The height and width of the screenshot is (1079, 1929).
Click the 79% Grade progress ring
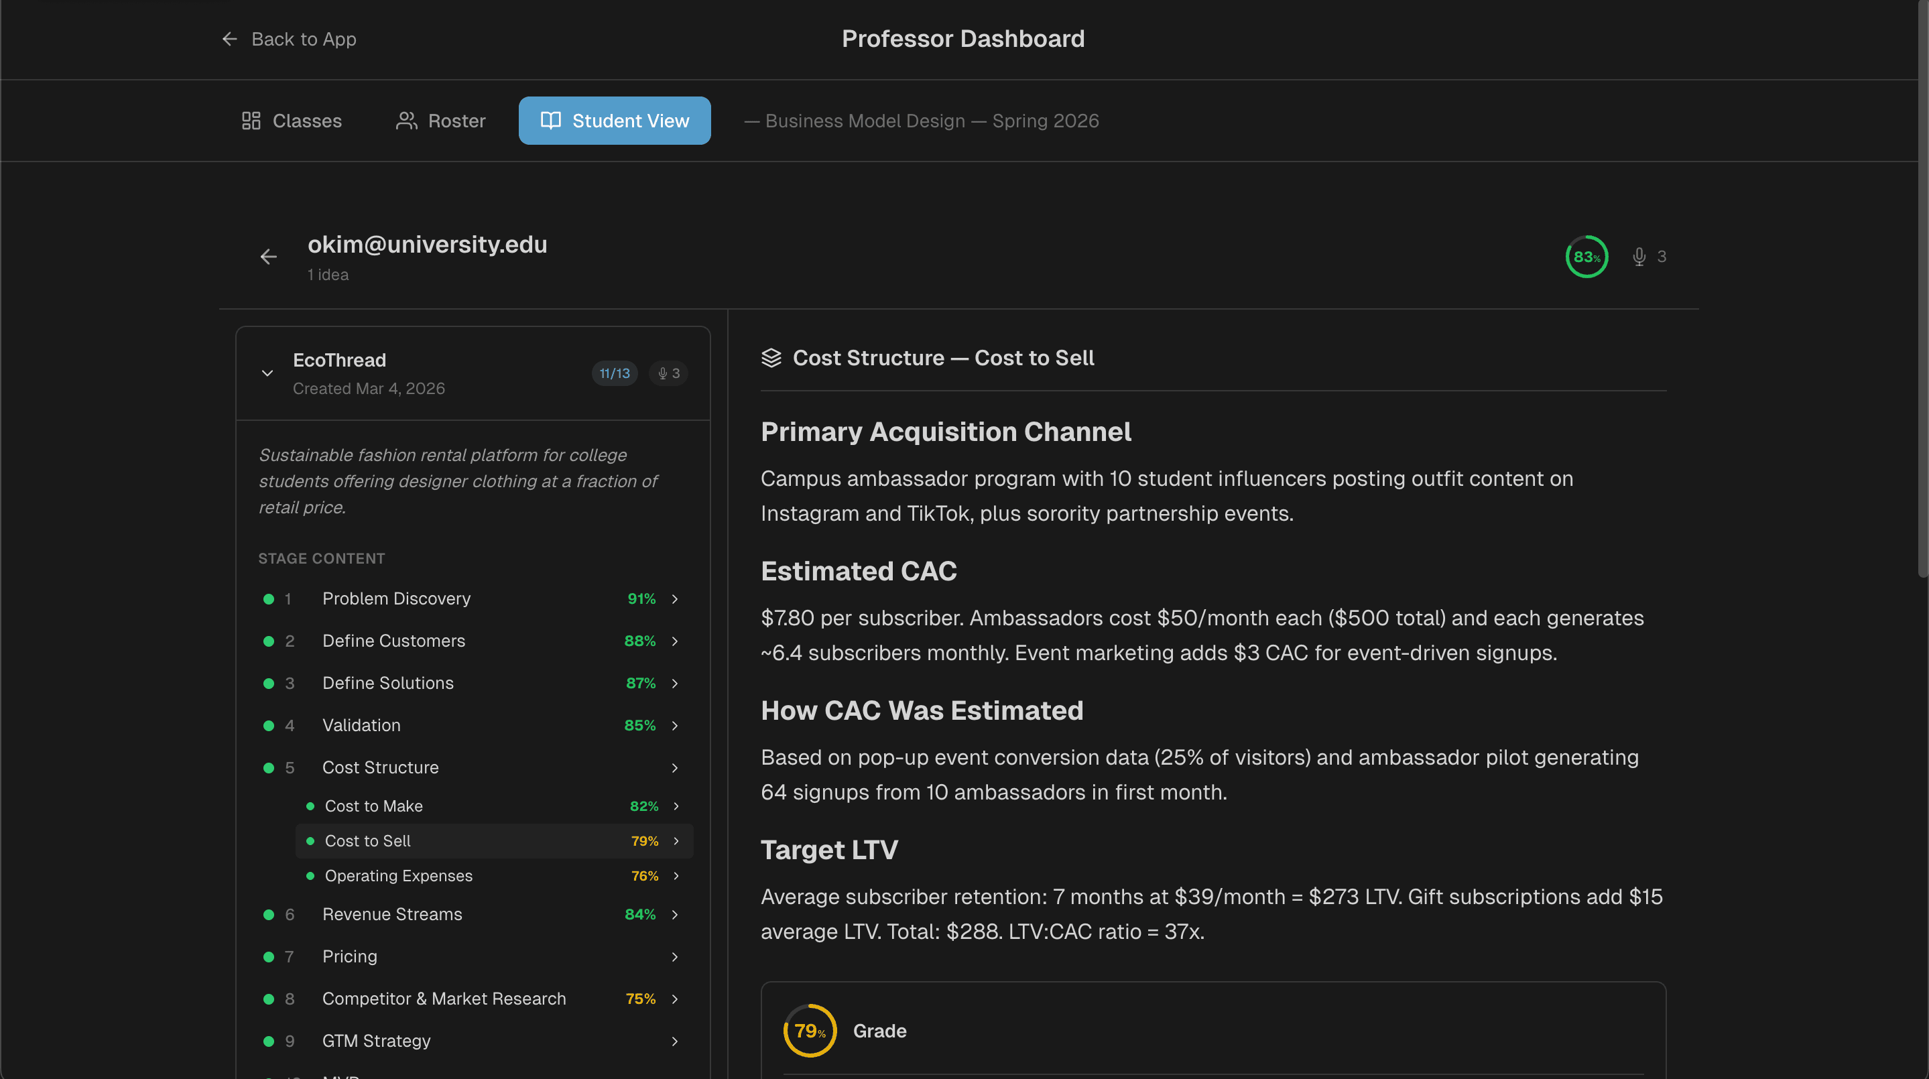809,1030
